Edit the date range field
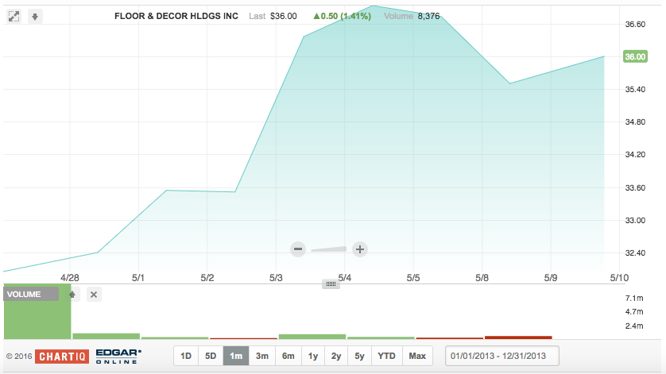Screen dimensions: 666x374 pyautogui.click(x=502, y=356)
